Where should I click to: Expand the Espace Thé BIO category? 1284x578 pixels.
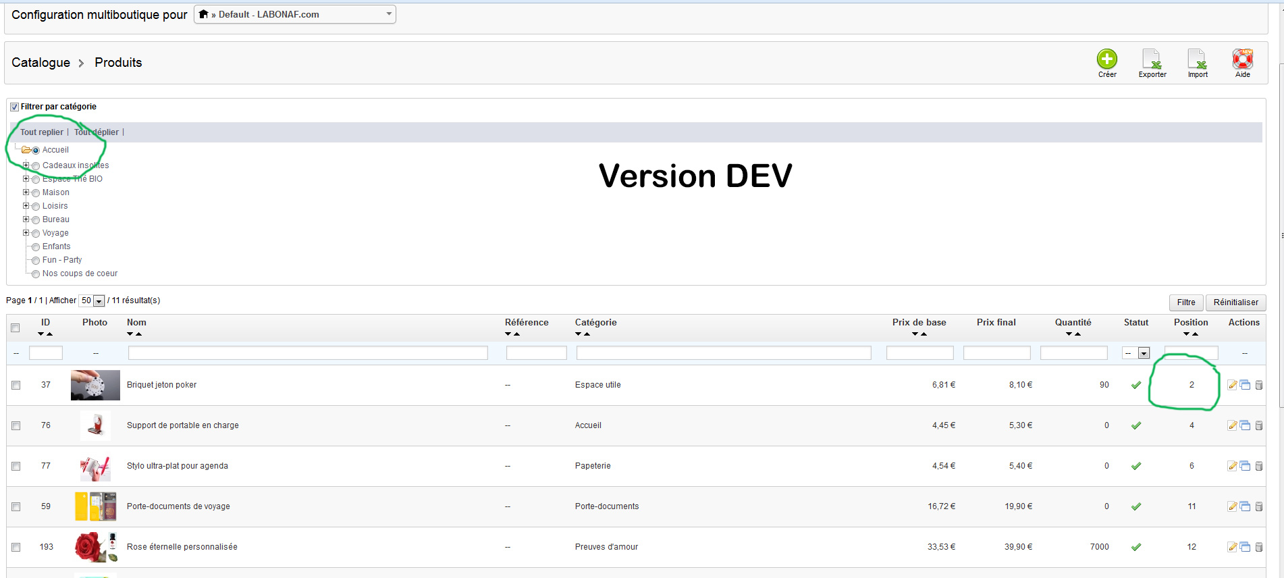tap(26, 179)
